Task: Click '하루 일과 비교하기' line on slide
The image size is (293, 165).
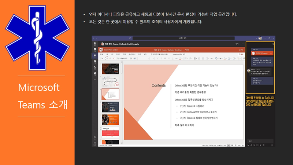Action: [185, 125]
